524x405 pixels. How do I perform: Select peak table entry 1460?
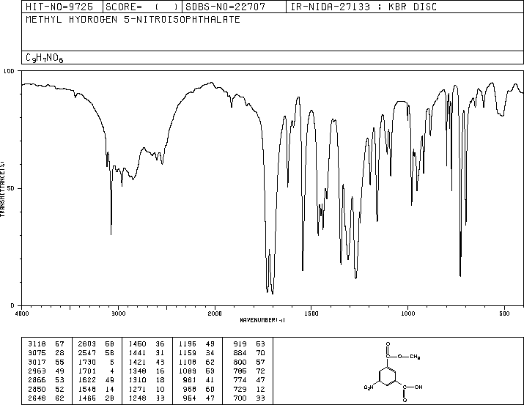click(147, 344)
